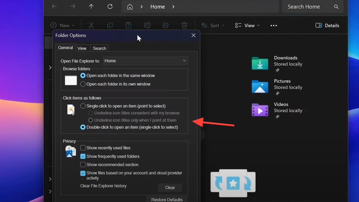Screen dimensions: 359x202
Task: Click the Rename icon in toolbar
Action: 147,25
